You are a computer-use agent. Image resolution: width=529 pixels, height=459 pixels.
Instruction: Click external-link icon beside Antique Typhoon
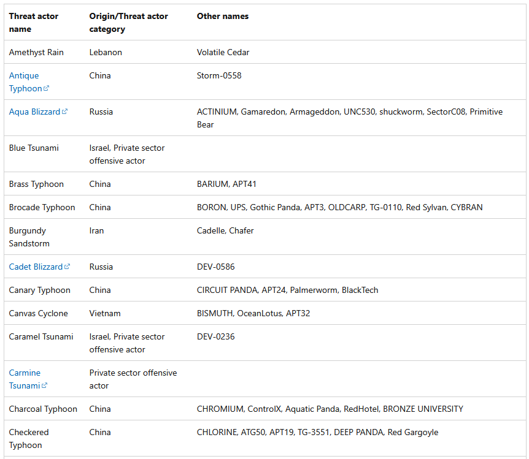[46, 88]
